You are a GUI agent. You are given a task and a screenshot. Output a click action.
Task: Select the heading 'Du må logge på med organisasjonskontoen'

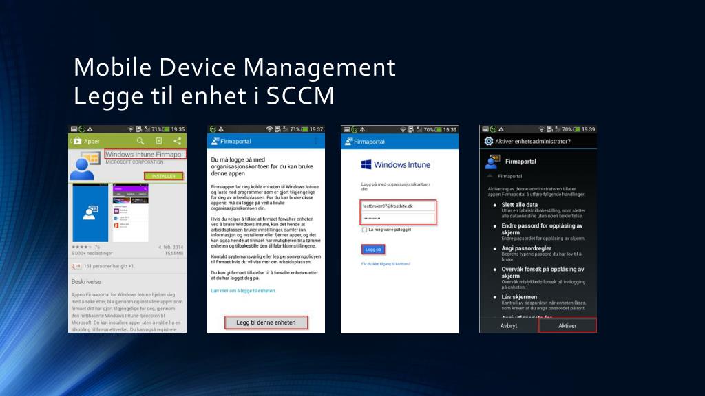262,166
